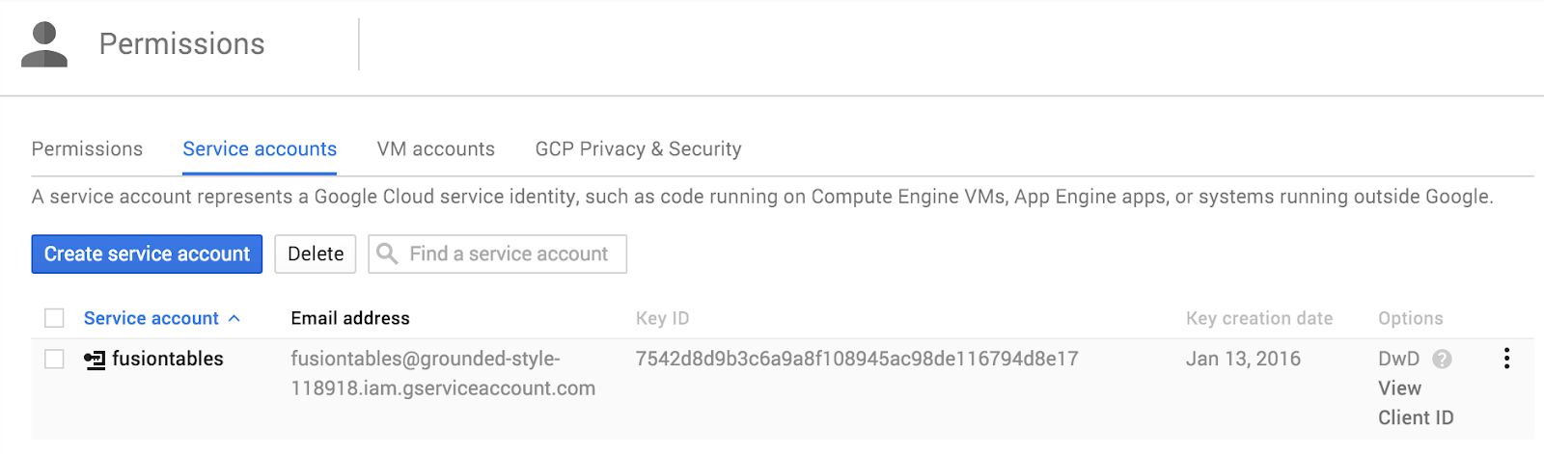1544x454 pixels.
Task: Click the Create service account button
Action: pyautogui.click(x=147, y=254)
